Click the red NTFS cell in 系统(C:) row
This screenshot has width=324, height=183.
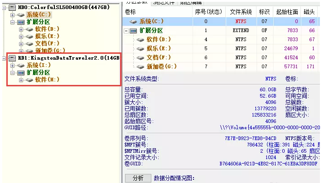[x=241, y=21]
